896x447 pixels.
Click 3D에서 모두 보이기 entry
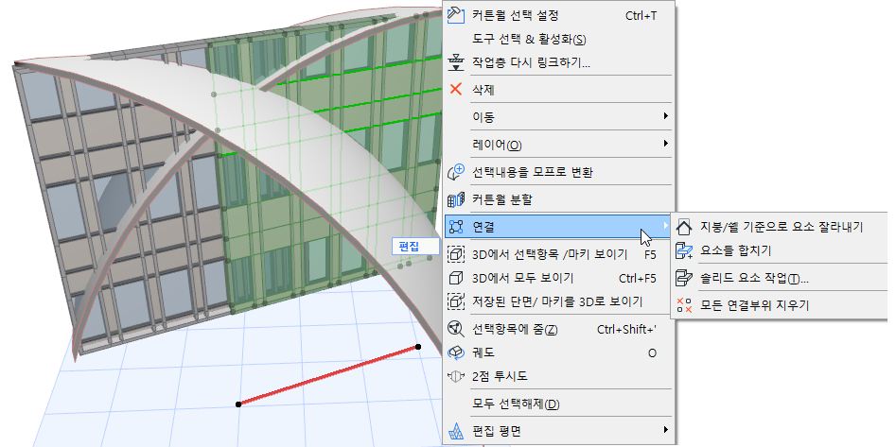[x=558, y=278]
